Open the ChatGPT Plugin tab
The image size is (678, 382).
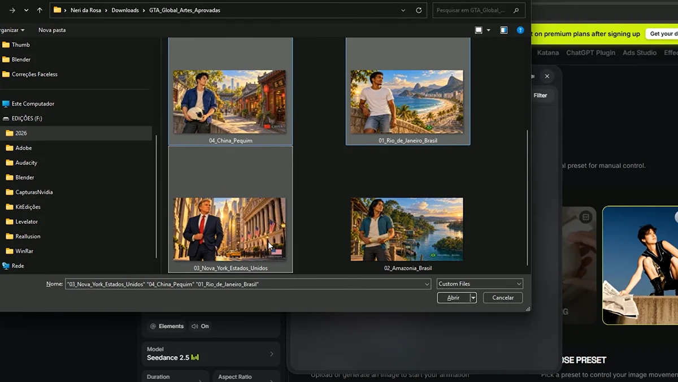click(590, 53)
